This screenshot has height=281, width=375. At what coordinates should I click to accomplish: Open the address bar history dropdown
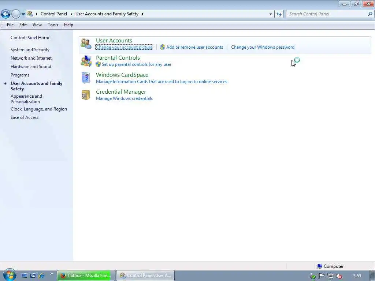pyautogui.click(x=271, y=14)
